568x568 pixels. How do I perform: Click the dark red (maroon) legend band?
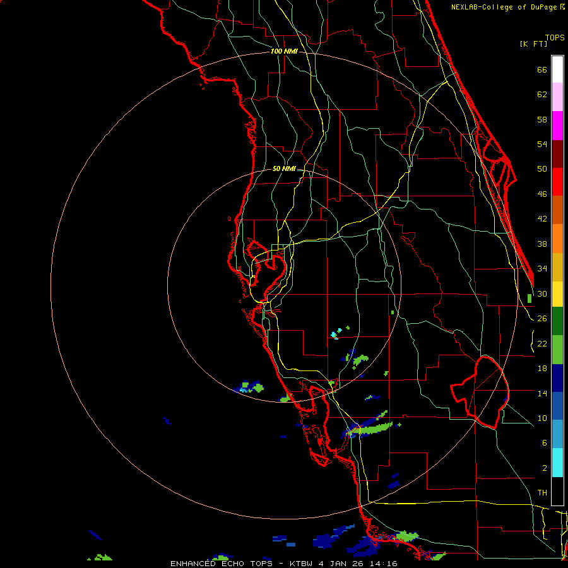(557, 153)
